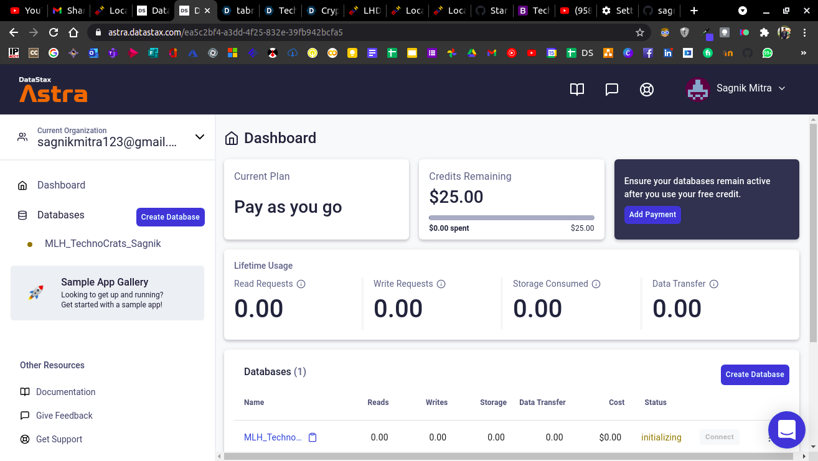
Task: Click the home icon beside Dashboard heading
Action: coord(232,138)
